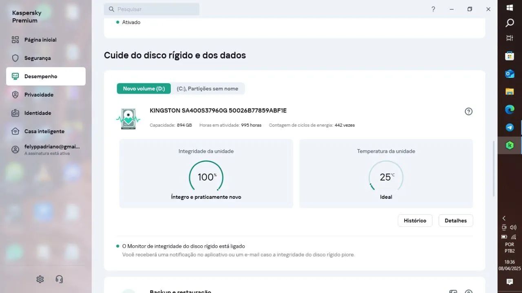This screenshot has width=522, height=293.
Task: Click the 'Ideal' temperature status
Action: [x=386, y=197]
